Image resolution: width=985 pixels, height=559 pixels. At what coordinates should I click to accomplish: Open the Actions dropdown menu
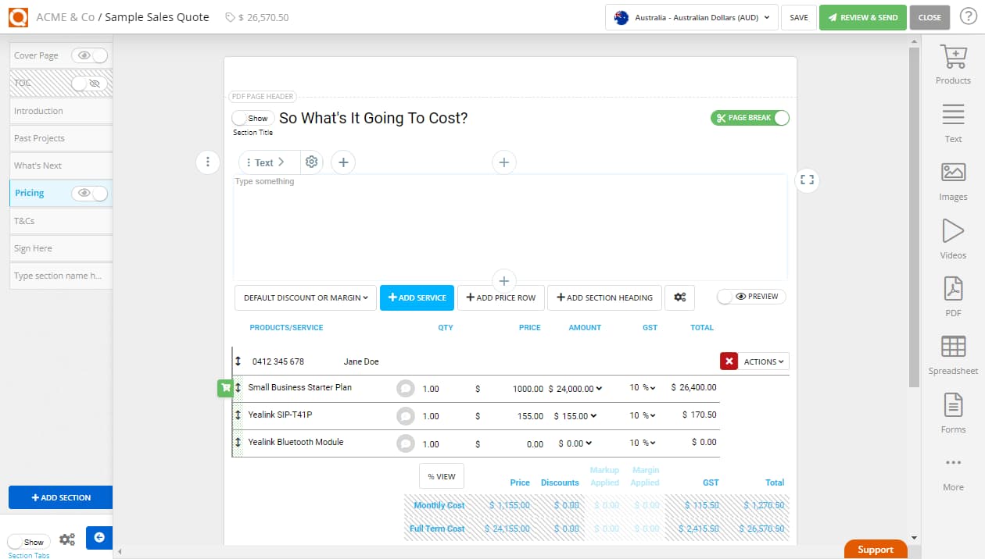click(x=764, y=361)
